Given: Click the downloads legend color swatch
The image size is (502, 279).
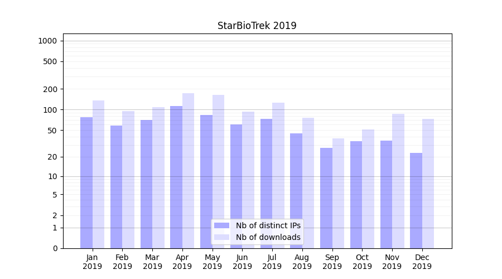Looking at the screenshot, I should coord(221,237).
